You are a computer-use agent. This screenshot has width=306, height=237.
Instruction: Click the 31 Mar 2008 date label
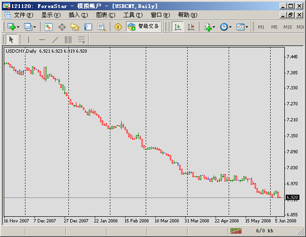point(197,221)
